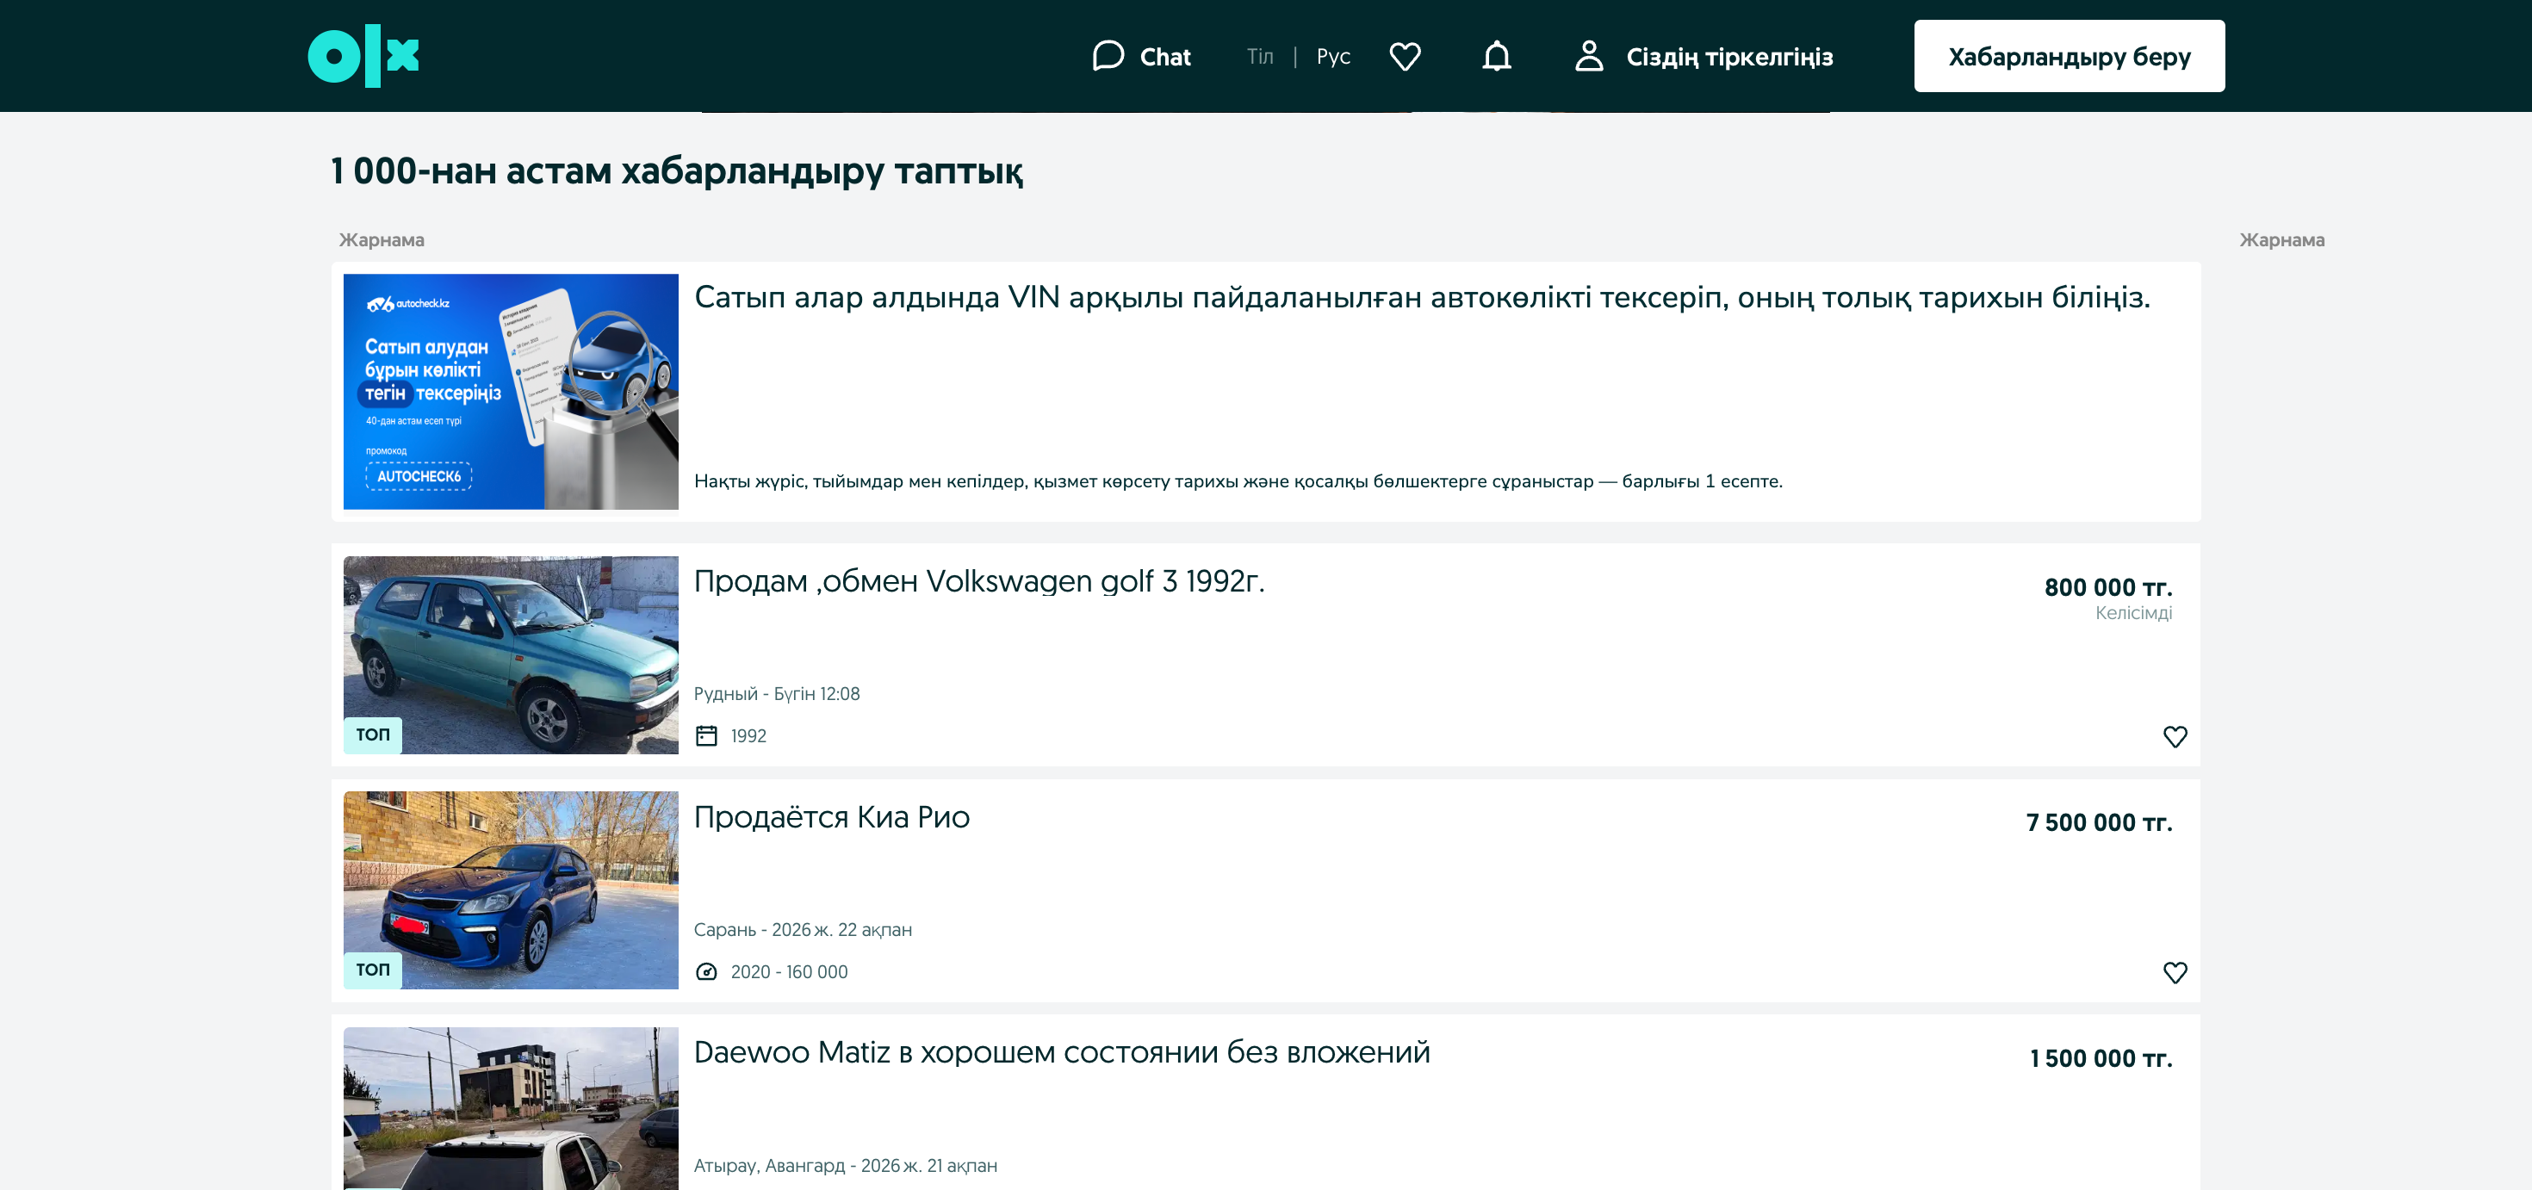
Task: Favorite the Kia Rio listing
Action: [2175, 972]
